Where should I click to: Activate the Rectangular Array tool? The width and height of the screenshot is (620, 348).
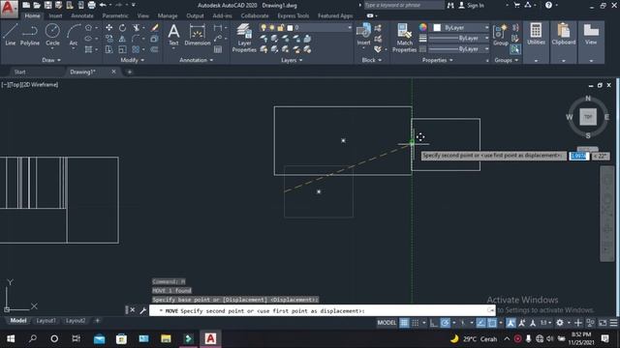pos(136,49)
